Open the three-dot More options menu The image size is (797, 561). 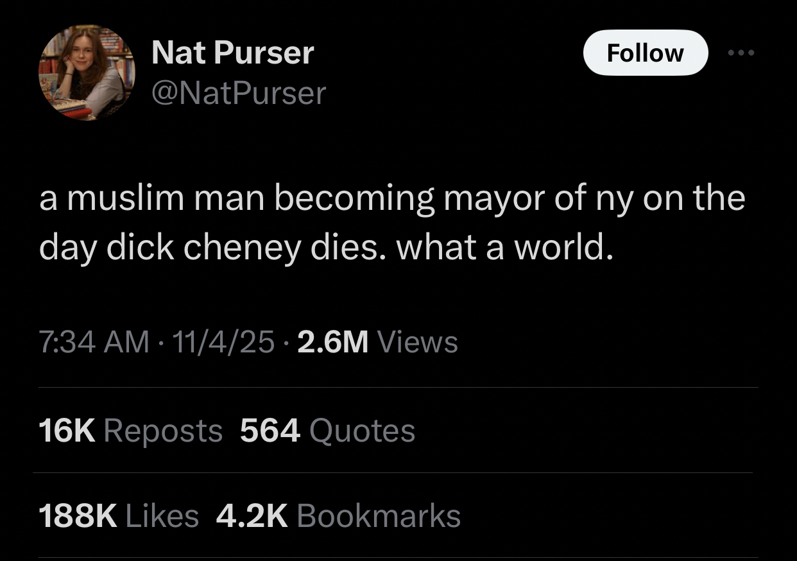[741, 53]
